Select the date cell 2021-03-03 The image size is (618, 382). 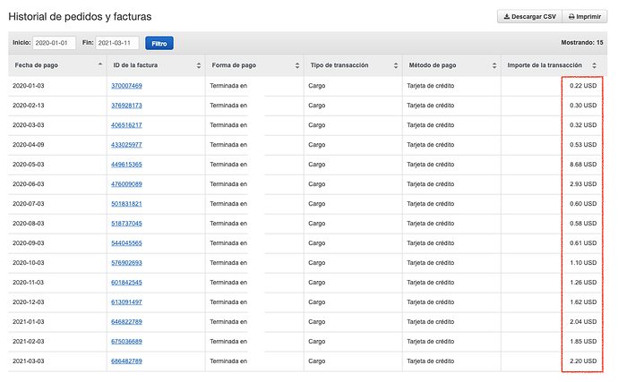tap(29, 361)
